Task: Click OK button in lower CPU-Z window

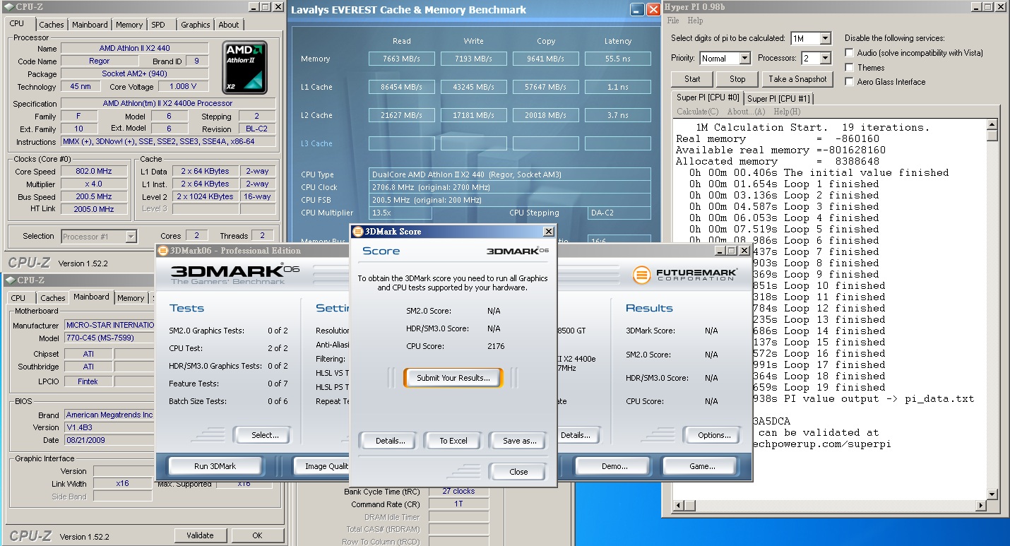Action: 257,535
